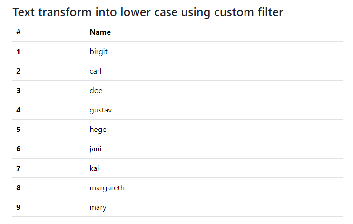Image resolution: width=353 pixels, height=224 pixels.
Task: Click the name 'margareth'
Action: [x=107, y=188]
